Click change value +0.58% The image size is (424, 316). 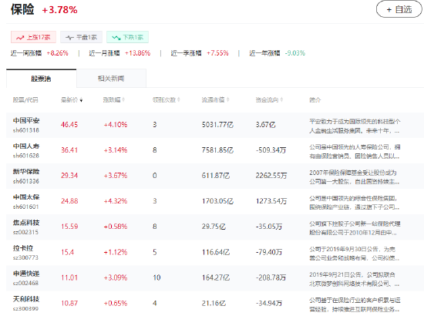[x=116, y=227]
